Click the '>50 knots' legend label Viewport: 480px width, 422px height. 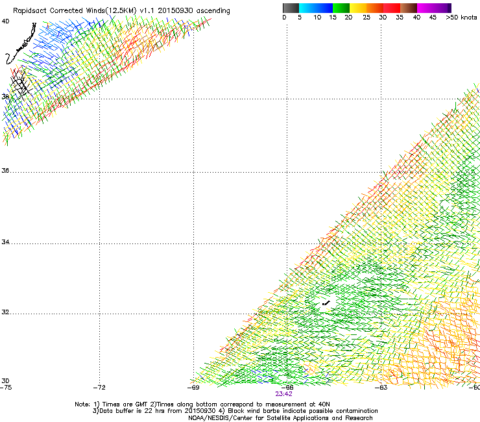click(461, 18)
